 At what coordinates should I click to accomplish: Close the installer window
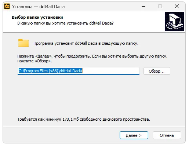point(177,6)
